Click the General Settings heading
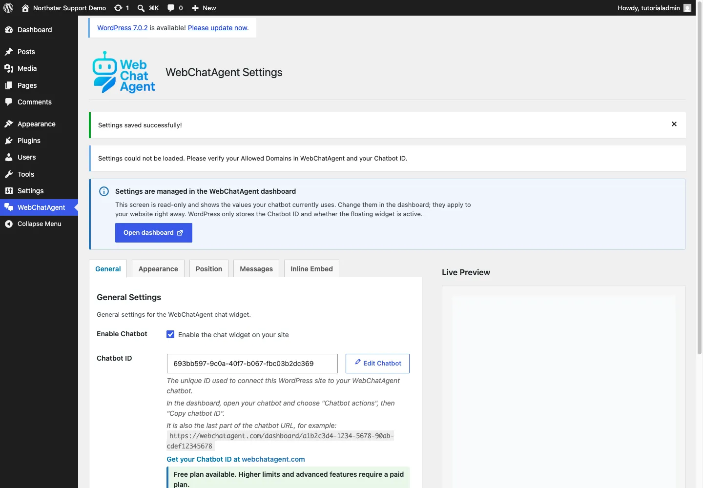Image resolution: width=703 pixels, height=488 pixels. click(129, 297)
